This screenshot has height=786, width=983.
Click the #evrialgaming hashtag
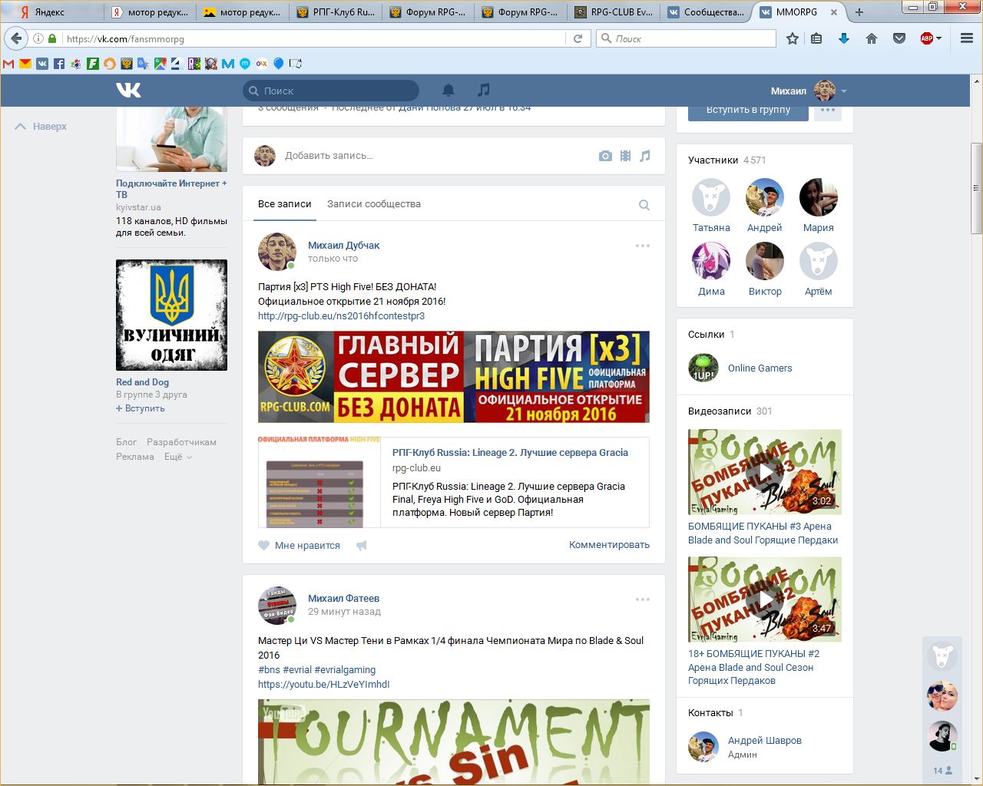tap(345, 670)
